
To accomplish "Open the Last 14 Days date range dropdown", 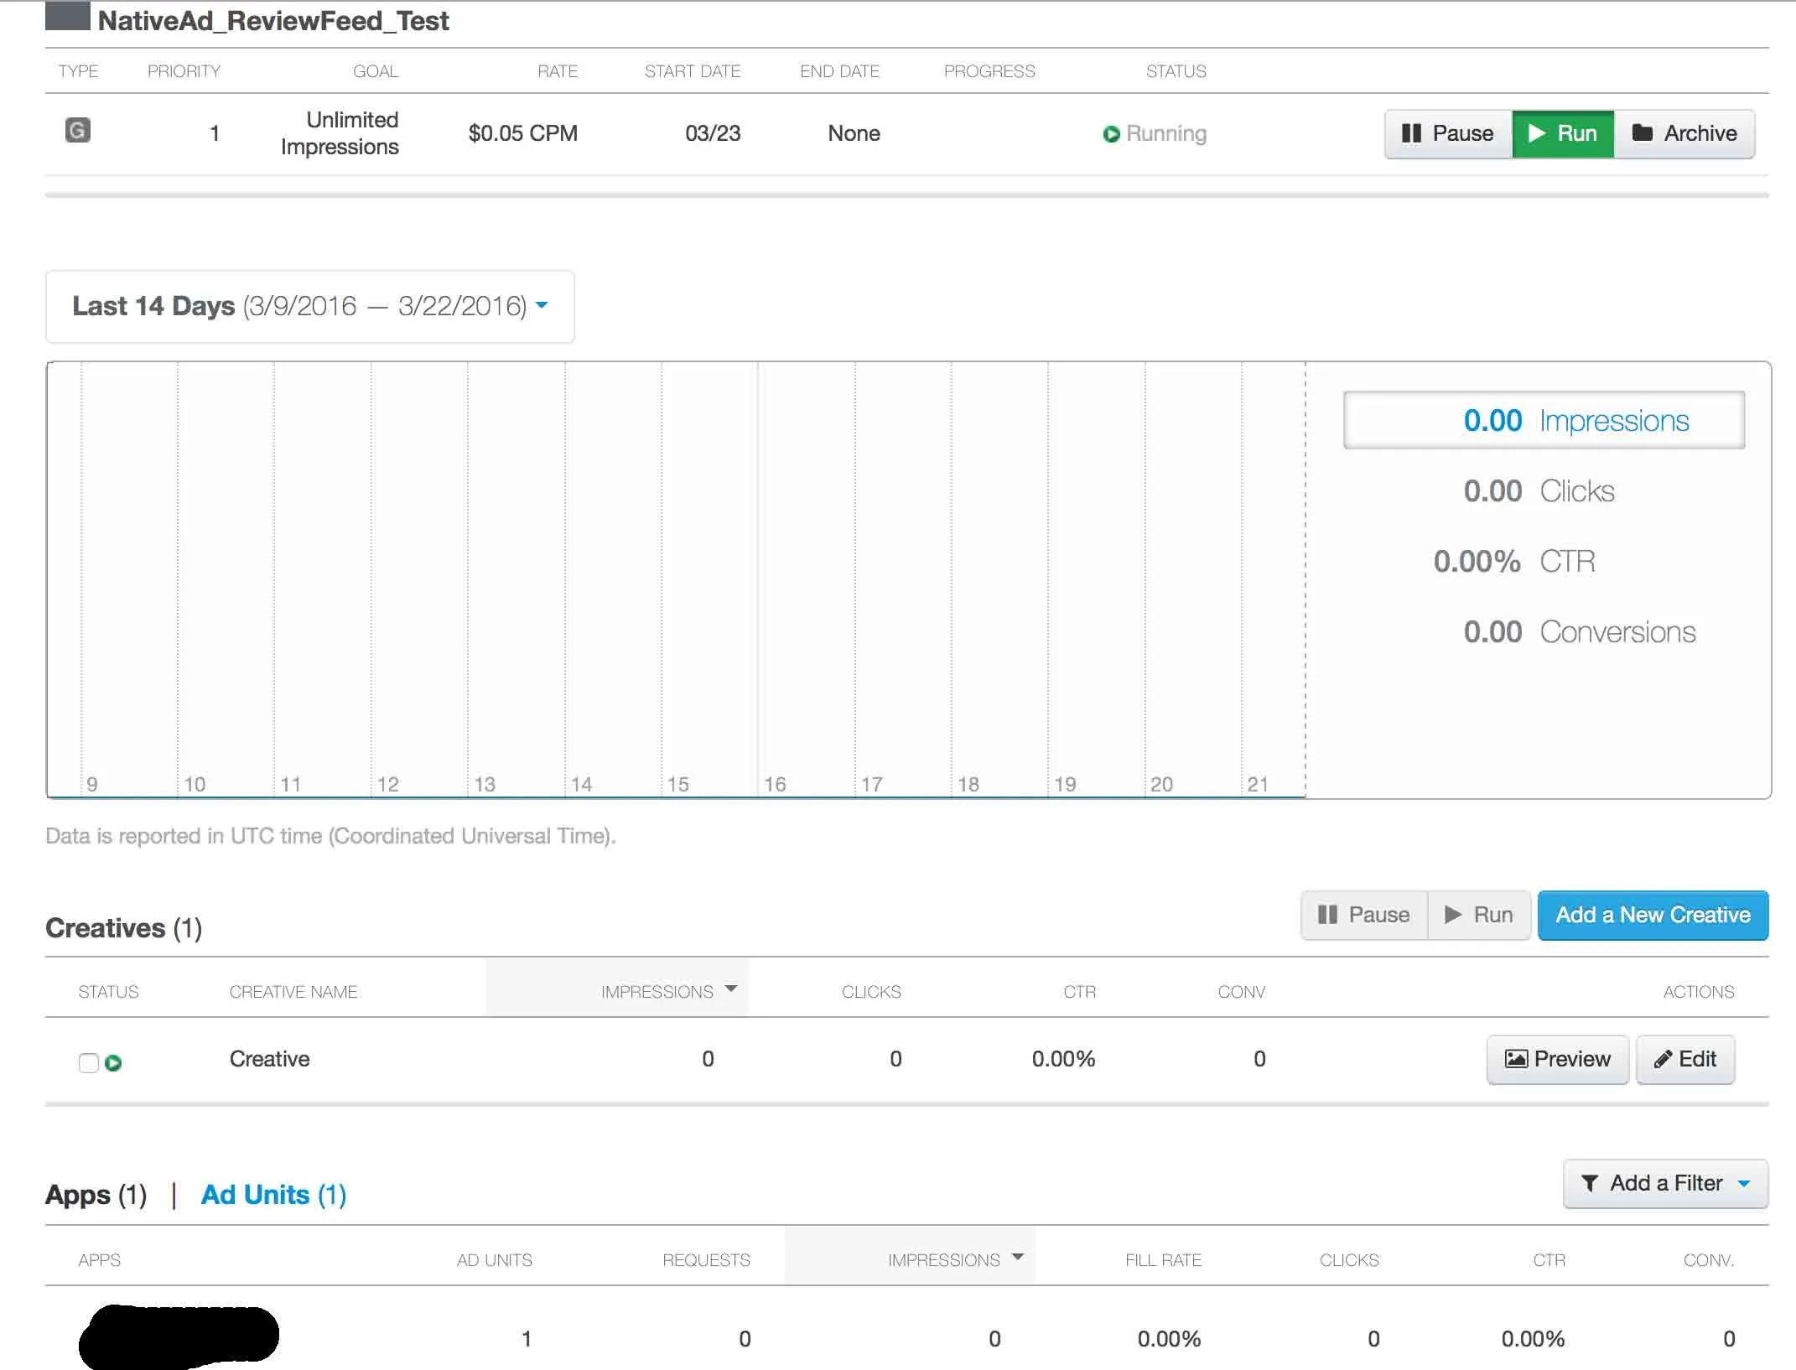I will tap(309, 306).
